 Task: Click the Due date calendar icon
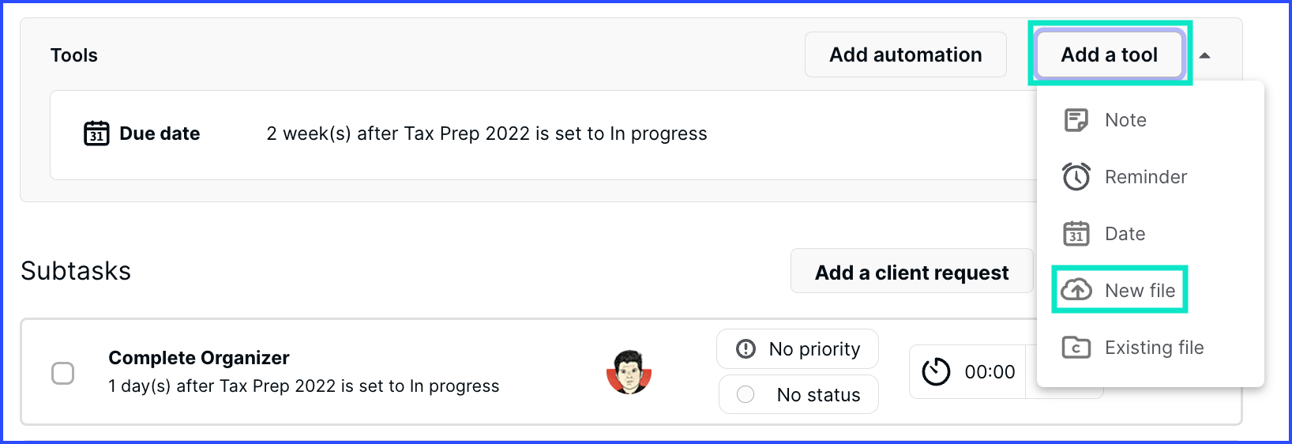point(96,134)
